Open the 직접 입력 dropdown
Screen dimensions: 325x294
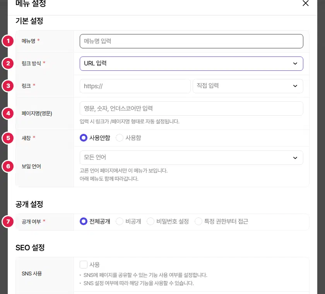point(248,86)
